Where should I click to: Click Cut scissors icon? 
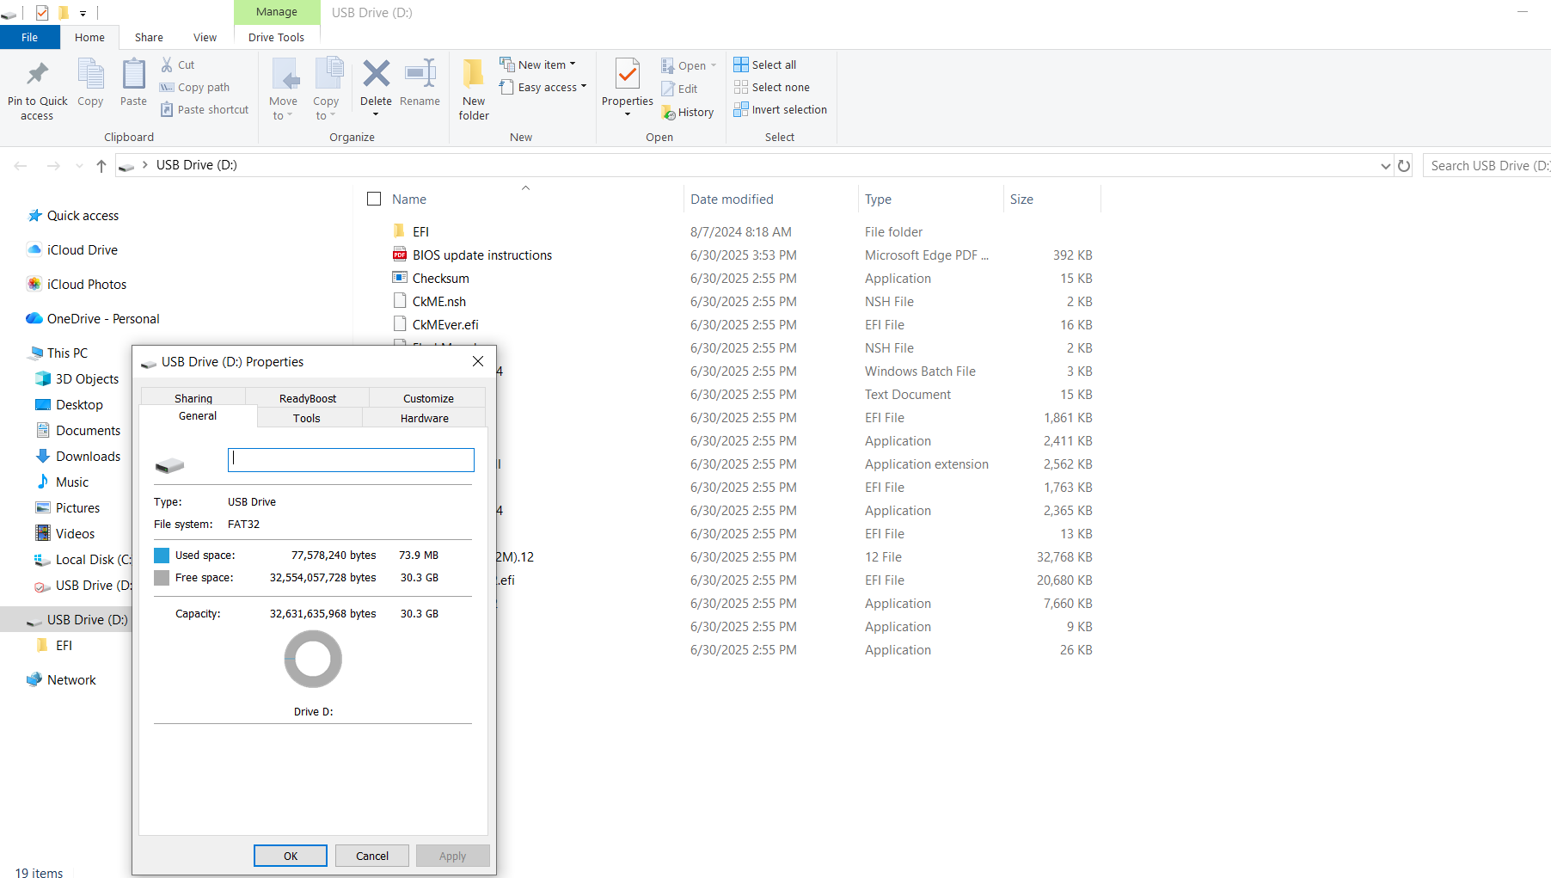pos(168,64)
